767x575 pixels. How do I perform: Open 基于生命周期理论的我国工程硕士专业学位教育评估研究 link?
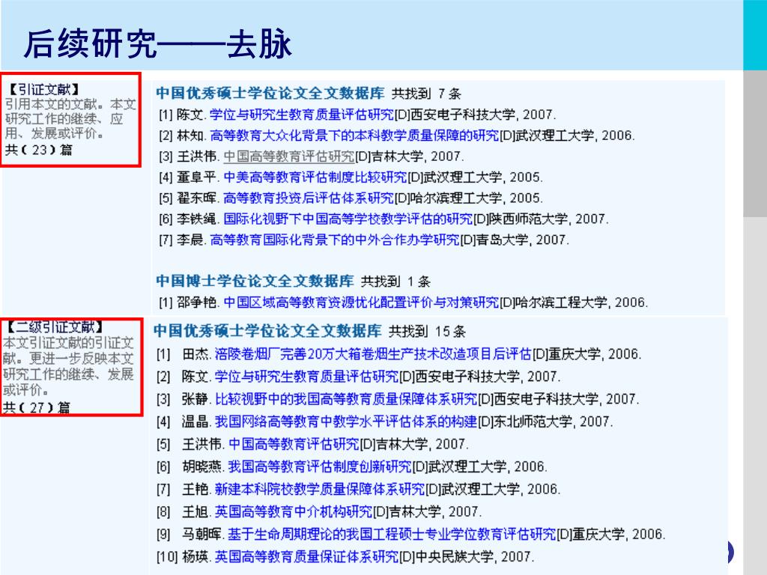click(392, 534)
